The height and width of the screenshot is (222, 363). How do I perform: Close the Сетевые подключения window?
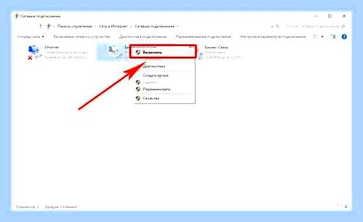coord(344,16)
